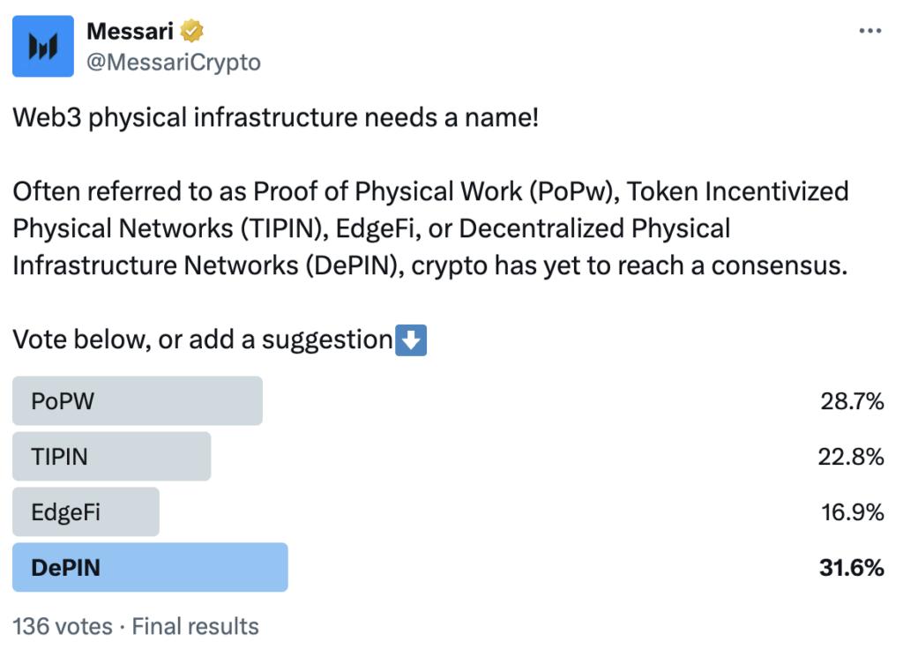Click the gold verified badge icon

192,32
